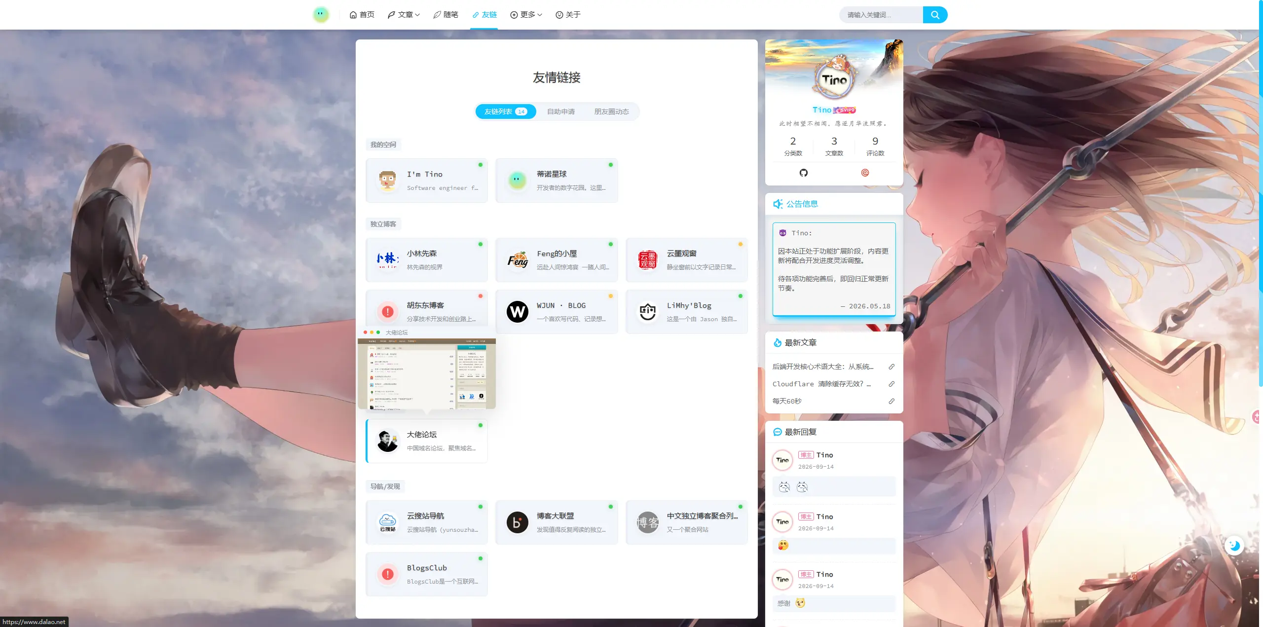Viewport: 1263px width, 627px height.
Task: Click the 我的空间 category label
Action: tap(383, 145)
